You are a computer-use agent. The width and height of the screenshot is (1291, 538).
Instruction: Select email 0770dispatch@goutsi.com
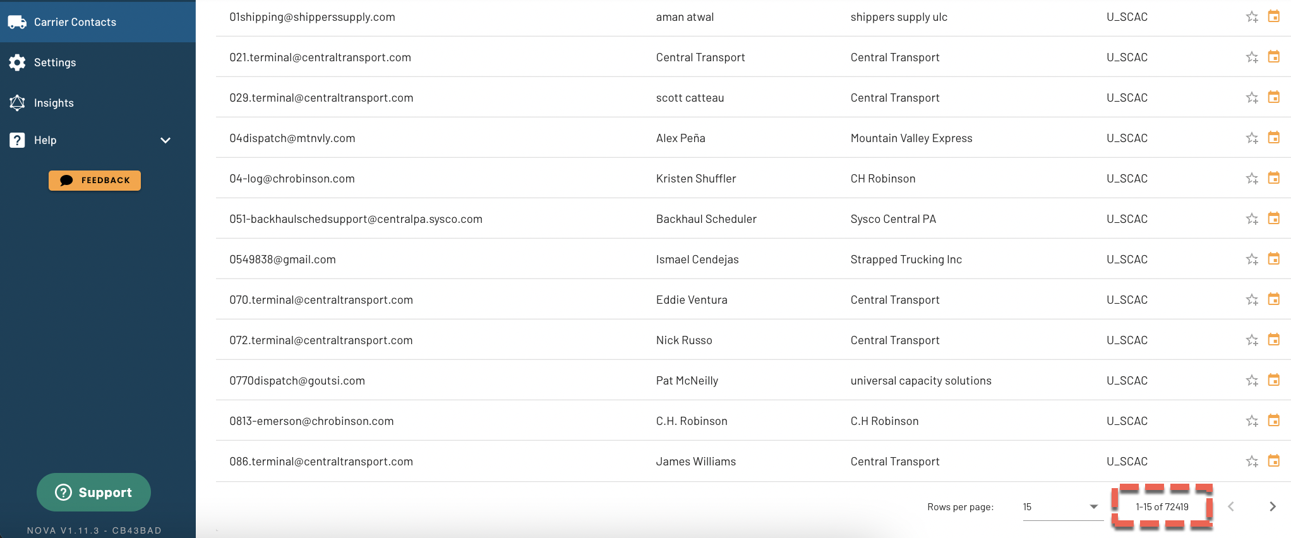[x=297, y=381]
